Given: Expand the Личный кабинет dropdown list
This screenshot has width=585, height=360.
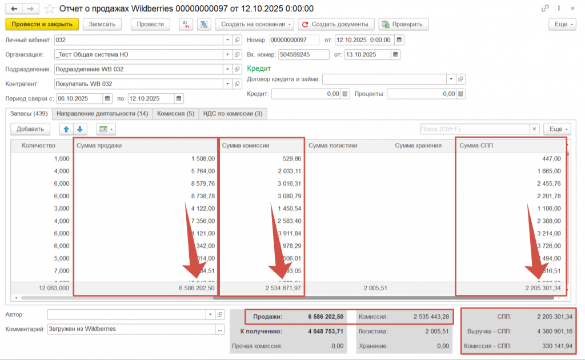Looking at the screenshot, I should pos(227,39).
